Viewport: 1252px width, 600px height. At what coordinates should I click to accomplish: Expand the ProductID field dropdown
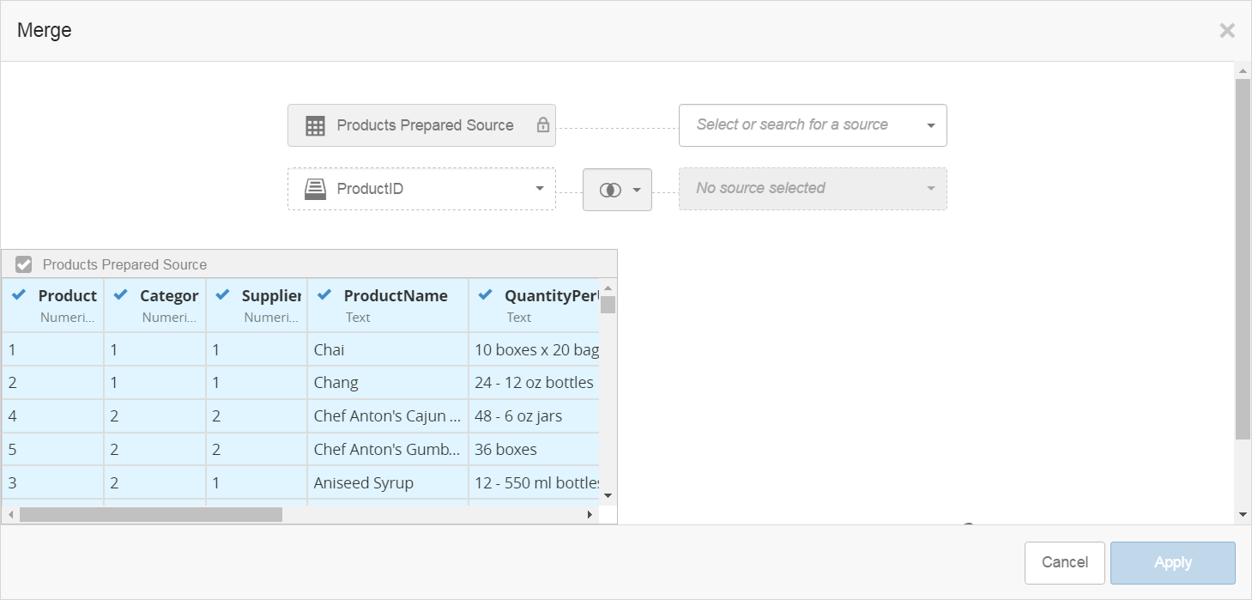539,189
